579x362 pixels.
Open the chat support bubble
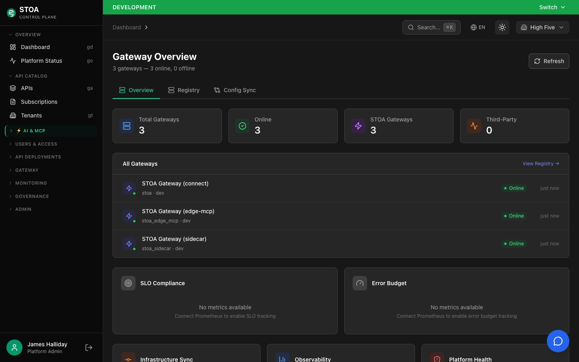(558, 341)
